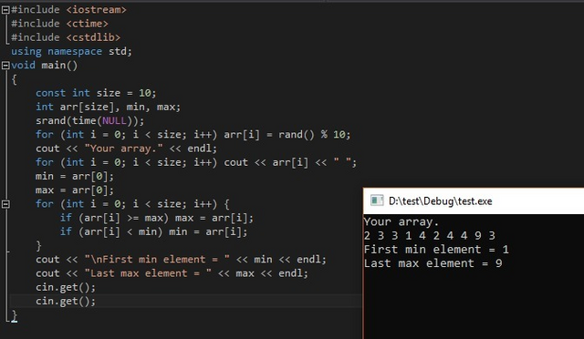Place cursor on const int size line
Screen dimensions: 584x339
pyautogui.click(x=96, y=93)
